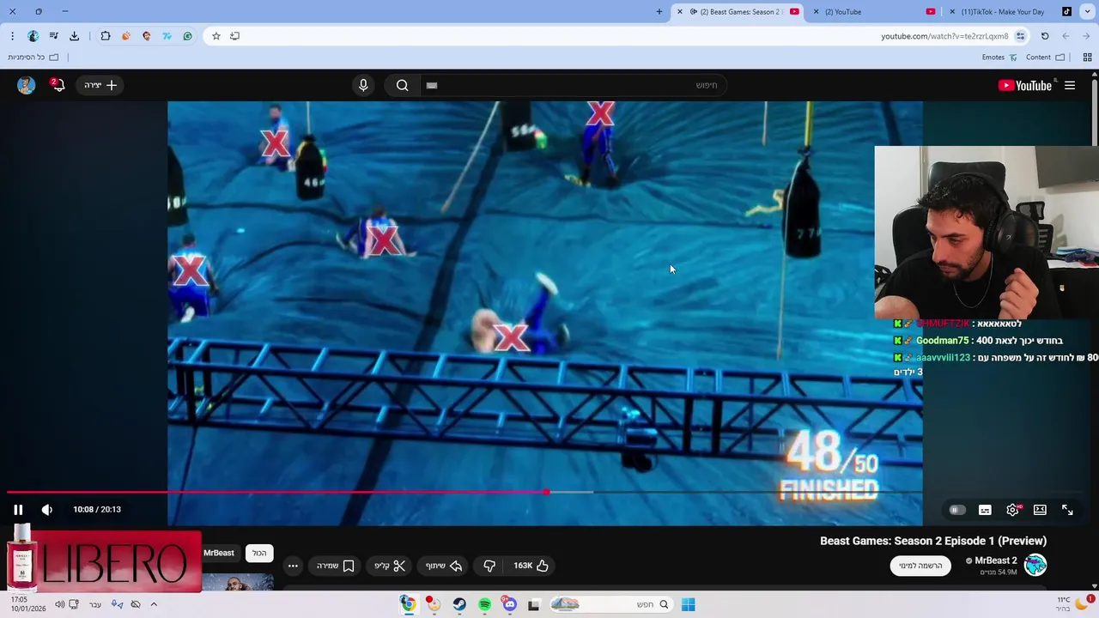Open the browser three-dot menu
This screenshot has width=1099, height=618.
[12, 36]
